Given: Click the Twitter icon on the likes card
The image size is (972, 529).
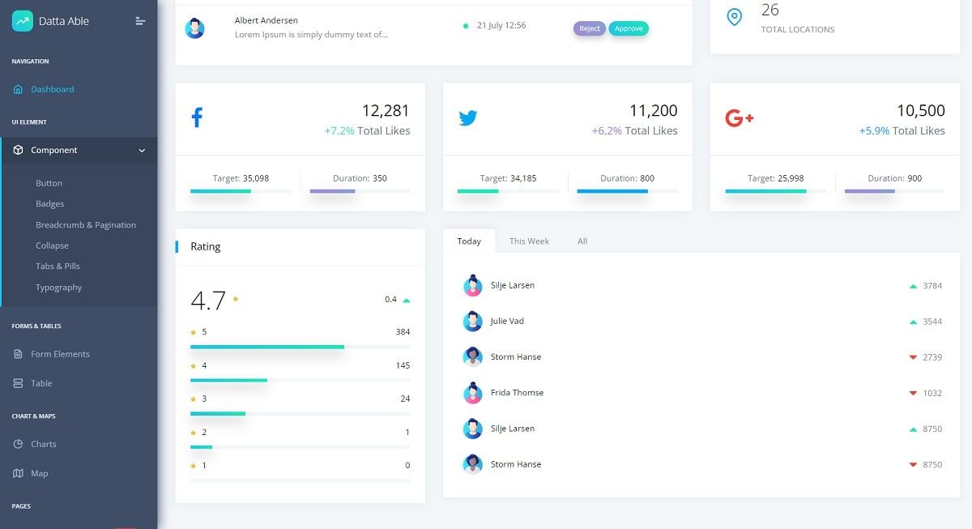Looking at the screenshot, I should tap(468, 117).
